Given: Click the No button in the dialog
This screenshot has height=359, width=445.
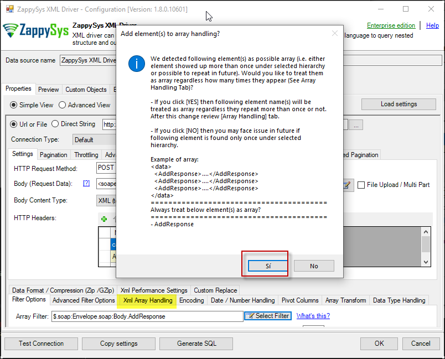Looking at the screenshot, I should click(x=314, y=266).
